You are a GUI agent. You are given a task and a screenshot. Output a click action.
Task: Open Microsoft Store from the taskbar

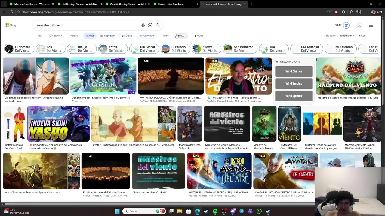pos(188,211)
